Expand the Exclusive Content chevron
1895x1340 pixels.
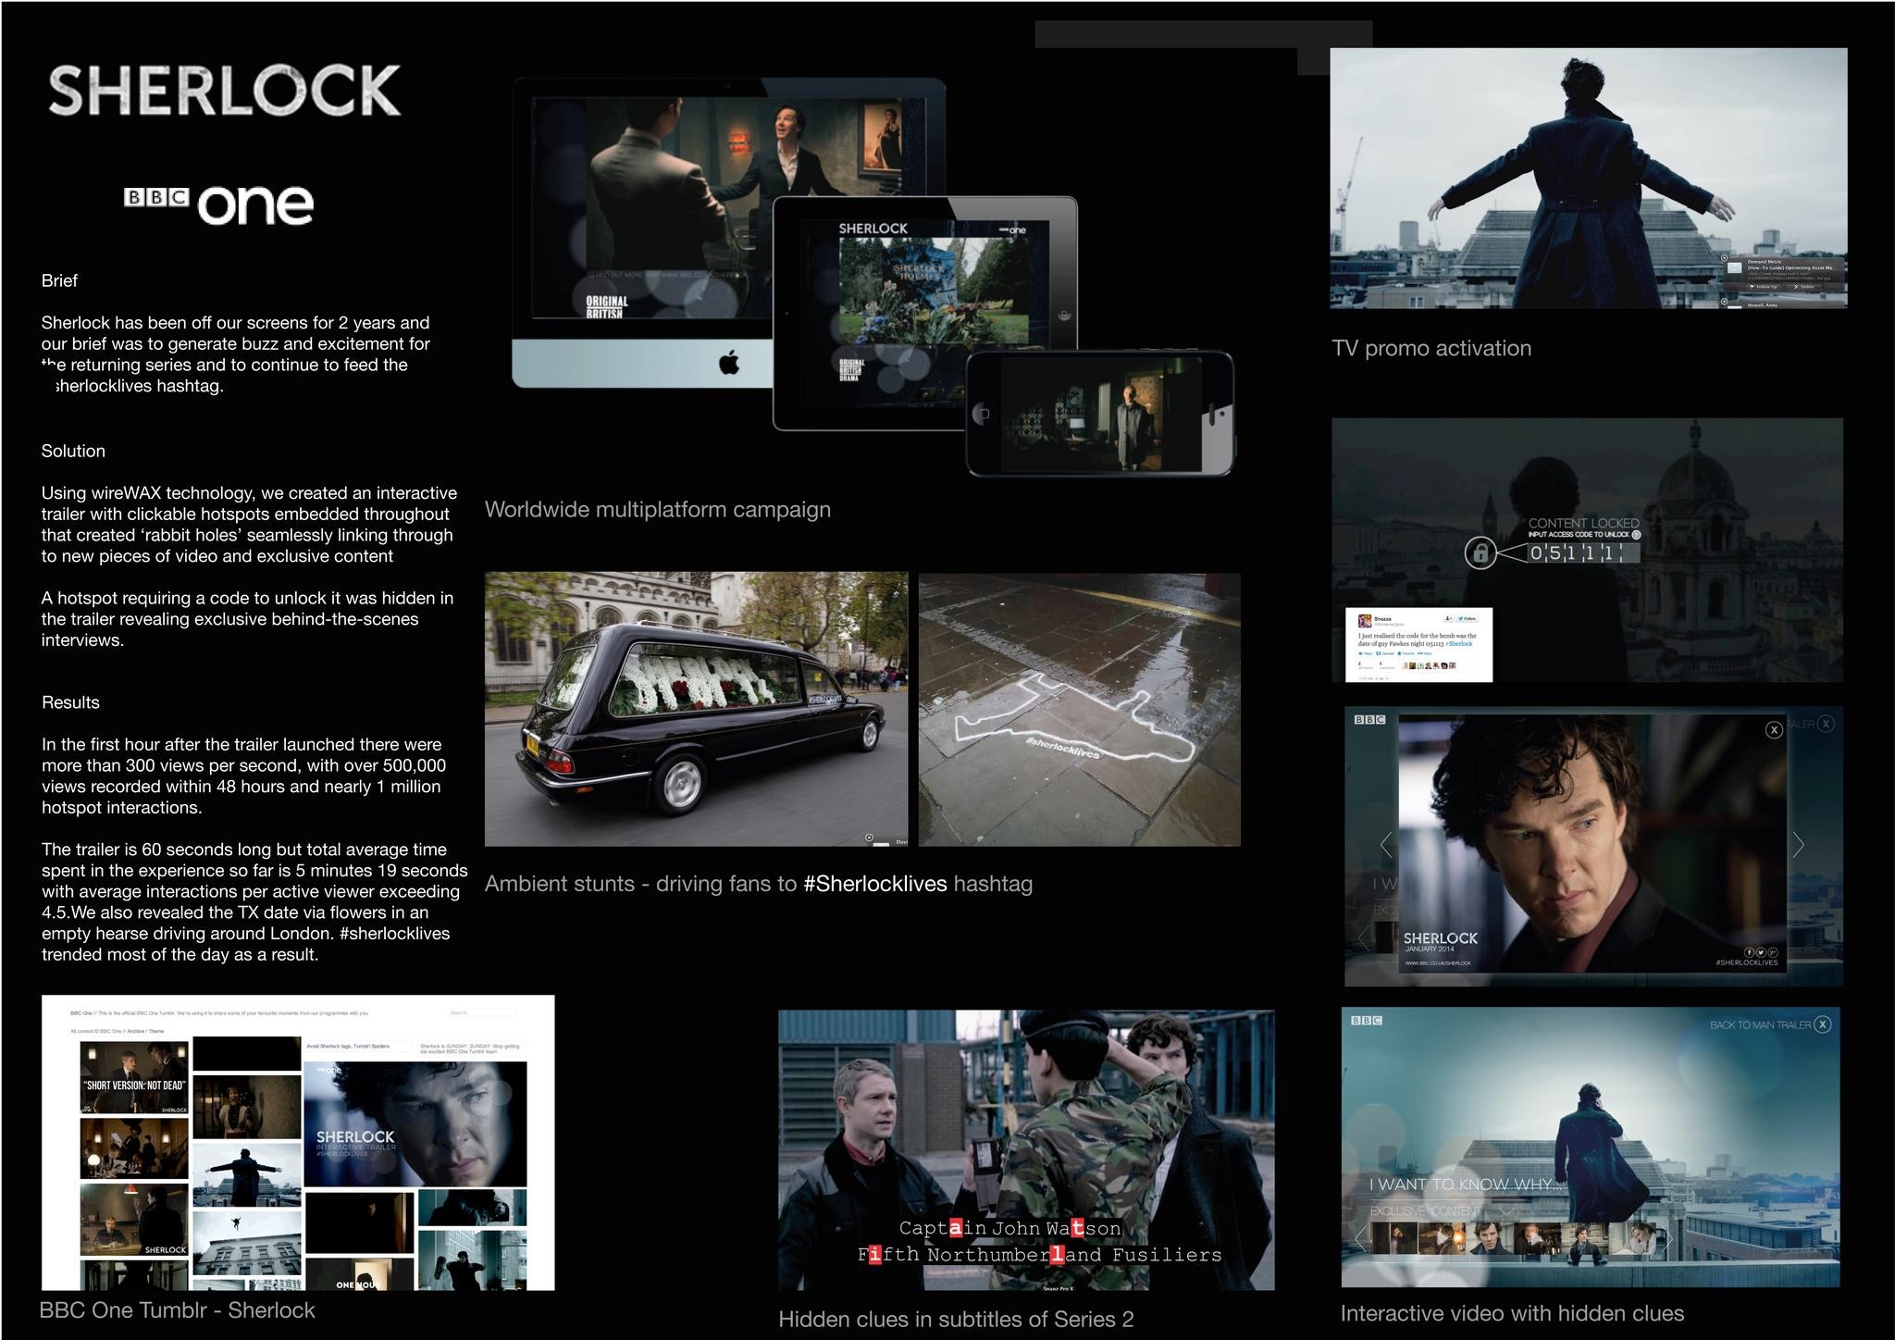point(1505,1211)
